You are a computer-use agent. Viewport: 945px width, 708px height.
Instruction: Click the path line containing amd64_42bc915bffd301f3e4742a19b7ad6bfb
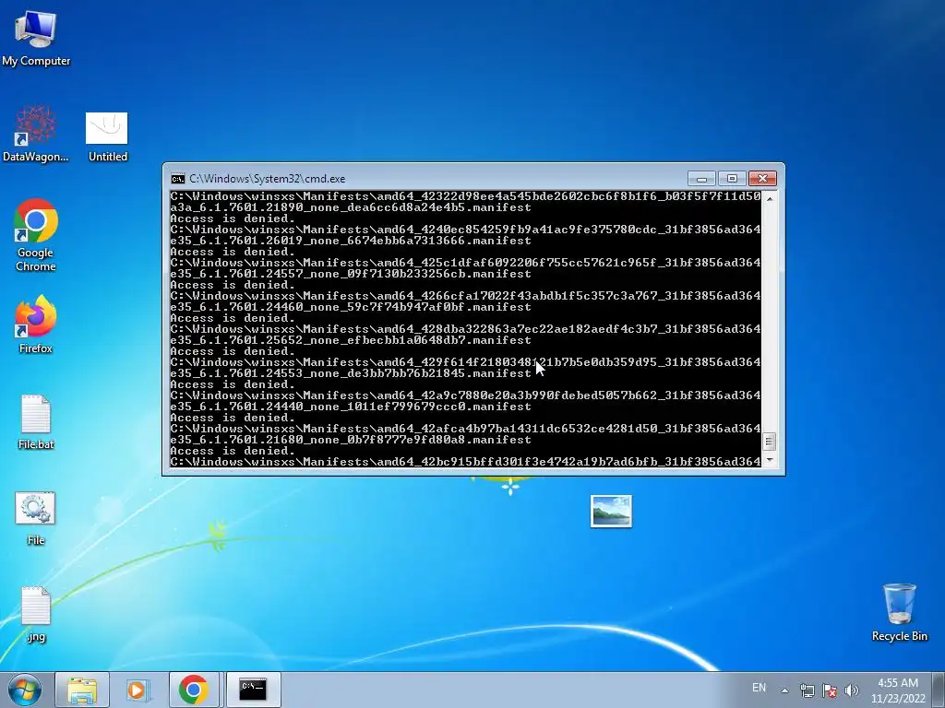[x=465, y=462]
